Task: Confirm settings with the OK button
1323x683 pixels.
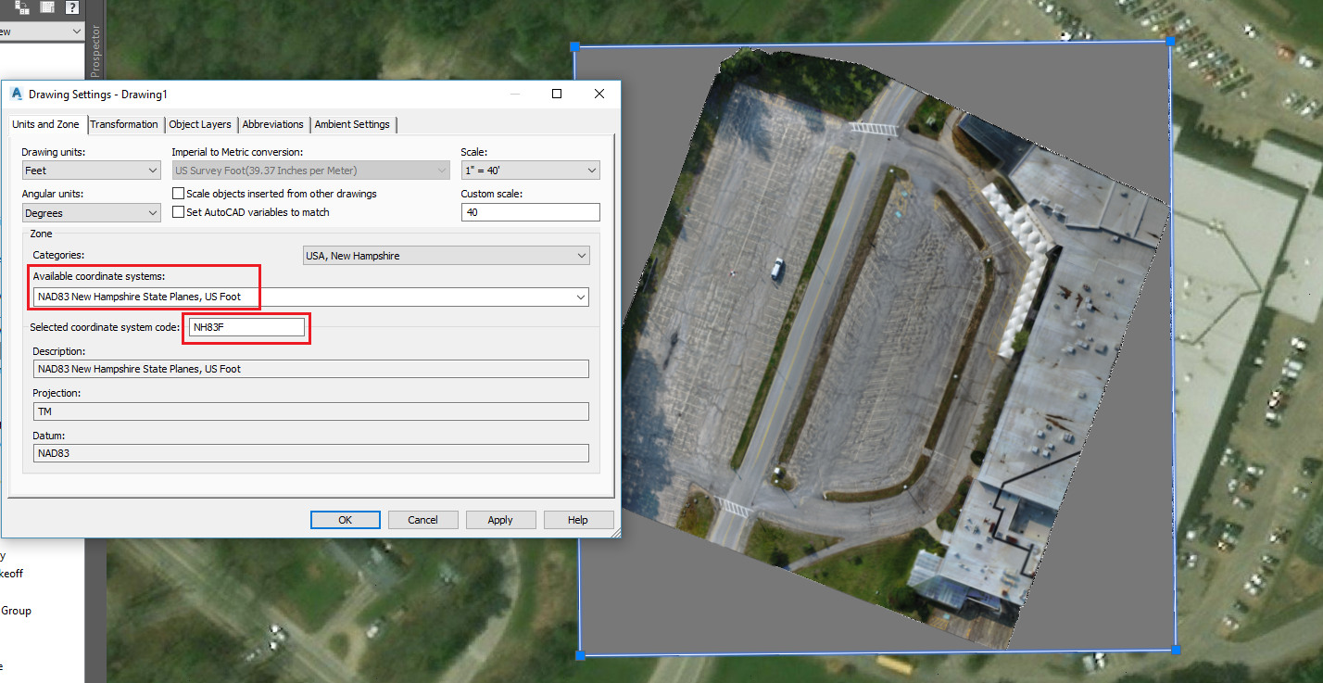Action: pos(346,520)
